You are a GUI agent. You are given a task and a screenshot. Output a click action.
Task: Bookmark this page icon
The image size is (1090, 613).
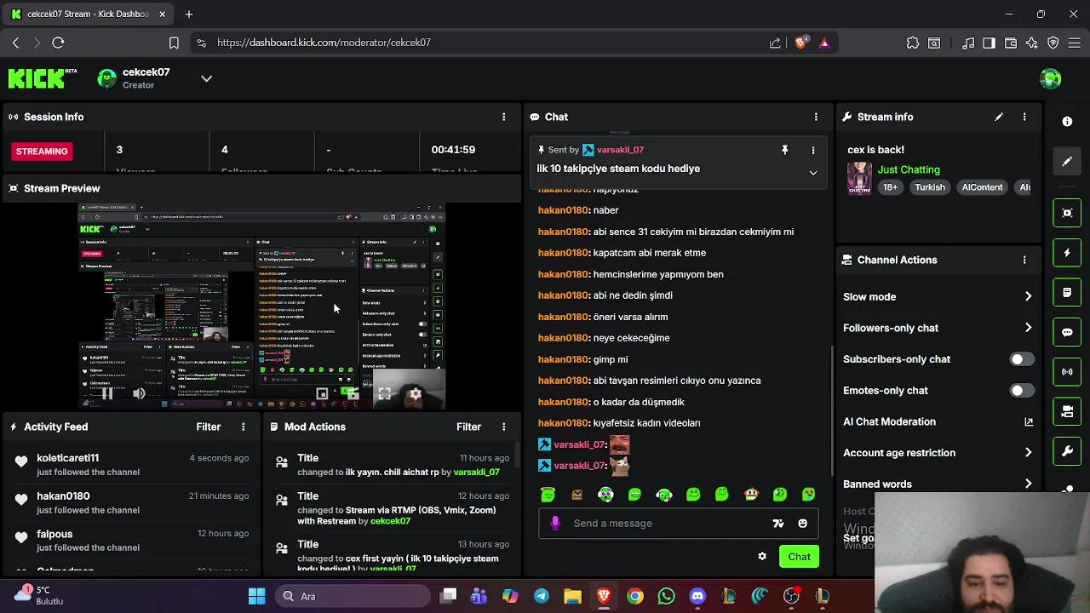coord(174,43)
